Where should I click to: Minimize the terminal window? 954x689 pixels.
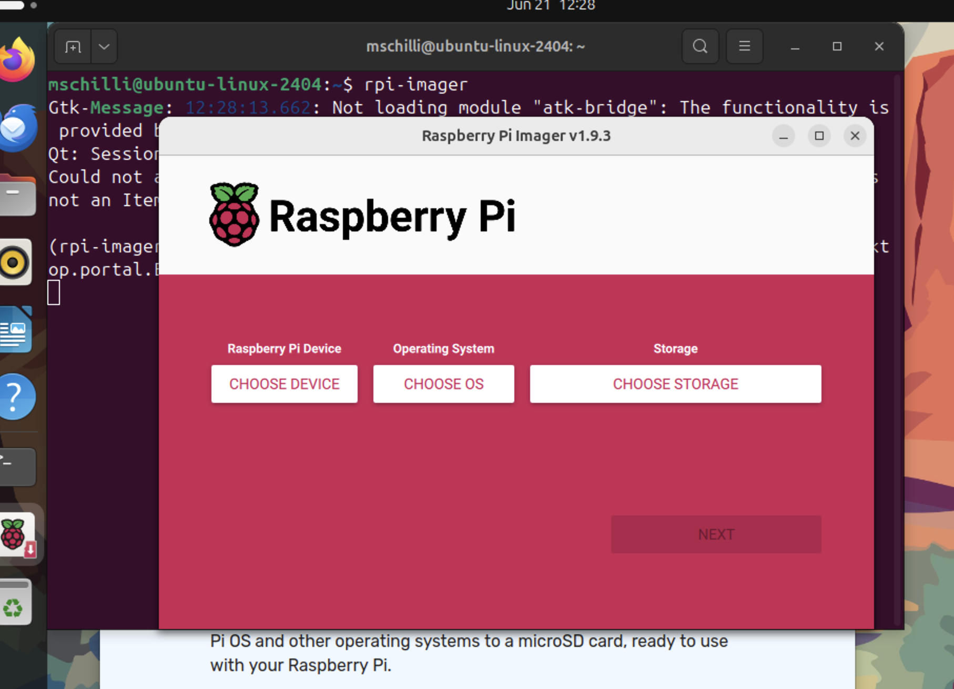(795, 47)
